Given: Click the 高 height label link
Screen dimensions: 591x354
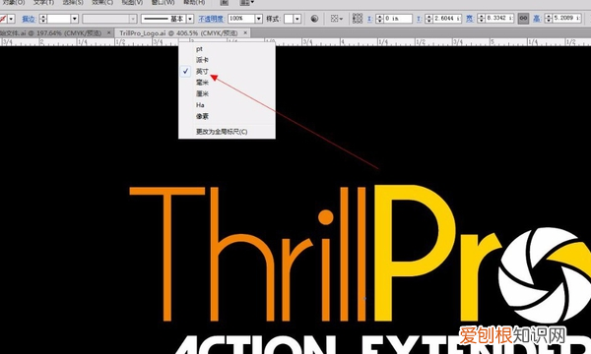Looking at the screenshot, I should pyautogui.click(x=537, y=19).
